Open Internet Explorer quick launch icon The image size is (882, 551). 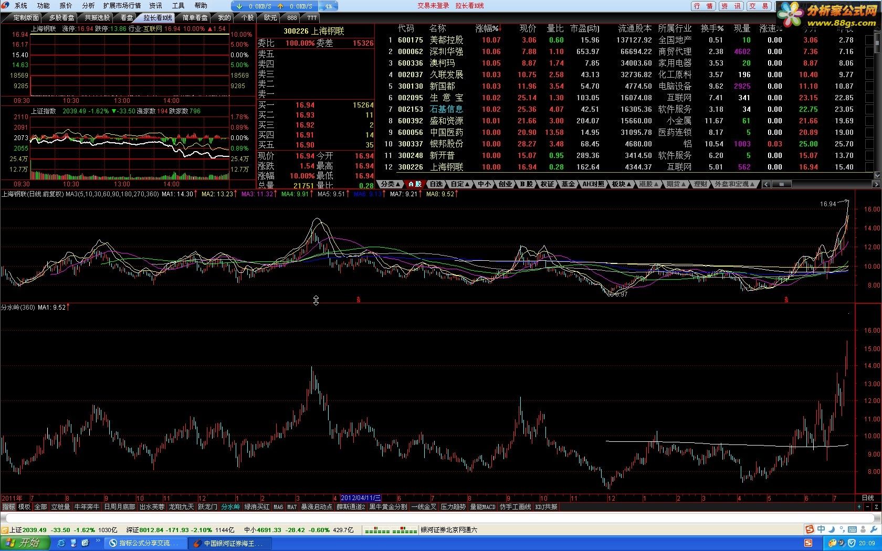62,543
